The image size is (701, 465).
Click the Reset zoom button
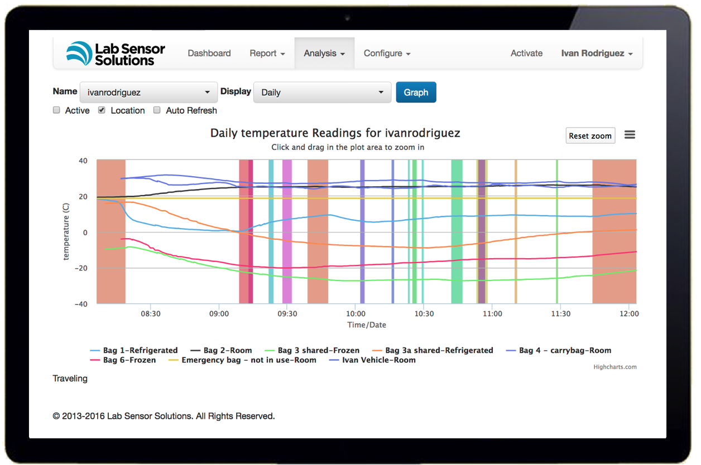pos(590,135)
